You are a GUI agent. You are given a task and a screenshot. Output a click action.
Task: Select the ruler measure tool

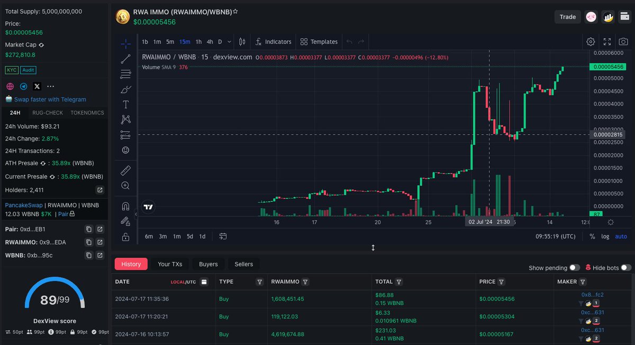tap(125, 170)
